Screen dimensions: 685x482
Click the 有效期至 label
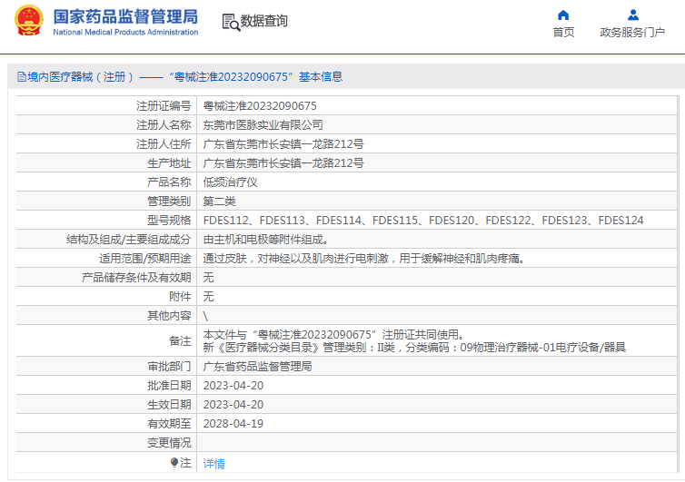click(169, 424)
